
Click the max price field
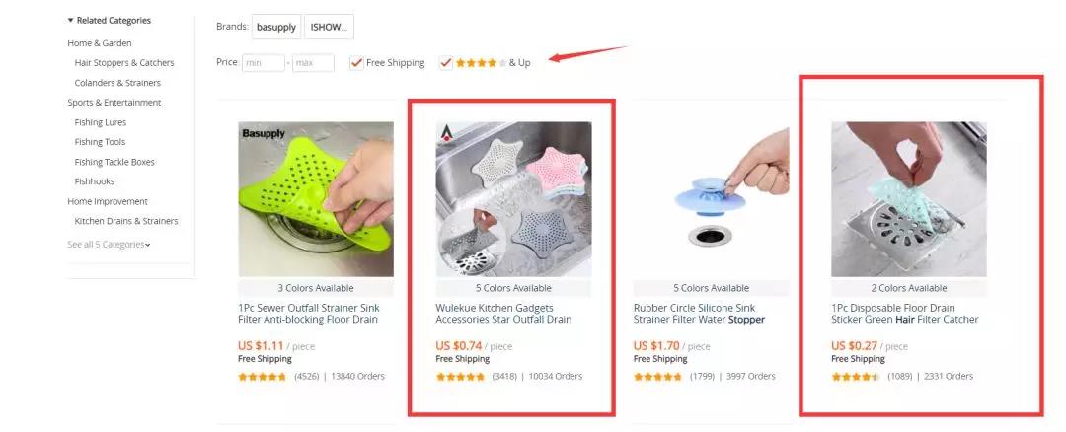pos(314,62)
